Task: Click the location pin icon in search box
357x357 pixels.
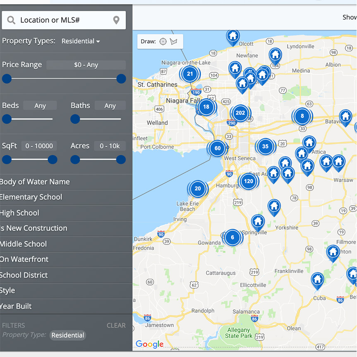Action: pos(116,20)
